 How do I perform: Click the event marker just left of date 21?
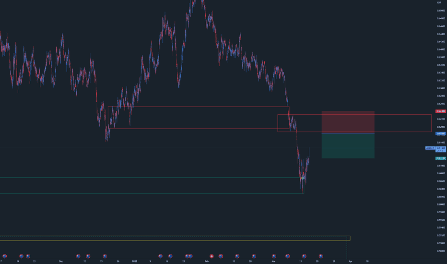click(28, 256)
